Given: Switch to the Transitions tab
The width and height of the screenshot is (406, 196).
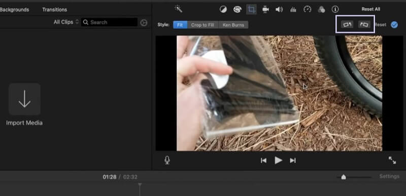Looking at the screenshot, I should coord(55,10).
